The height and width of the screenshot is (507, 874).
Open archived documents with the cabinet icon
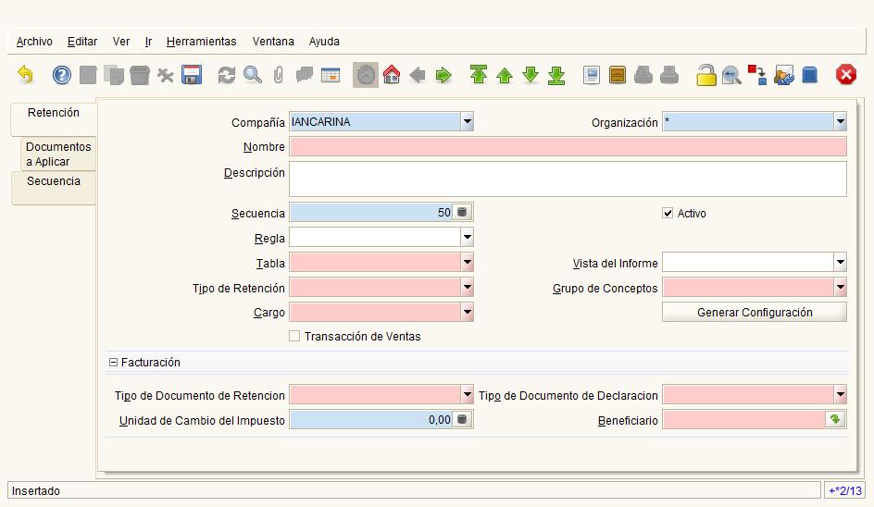click(x=618, y=75)
